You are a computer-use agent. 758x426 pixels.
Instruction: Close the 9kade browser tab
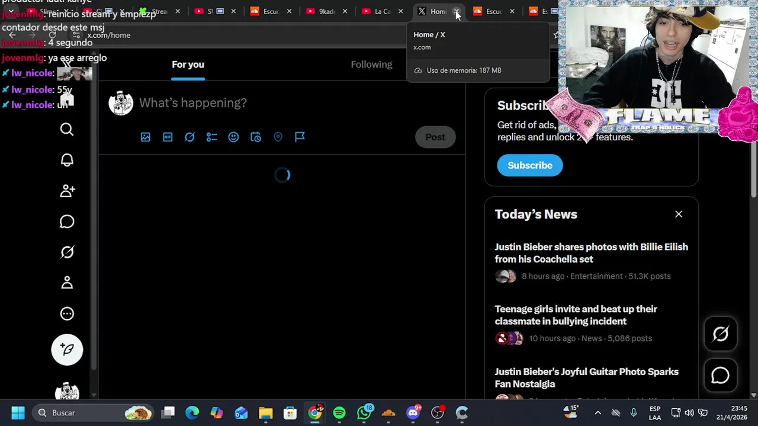345,11
